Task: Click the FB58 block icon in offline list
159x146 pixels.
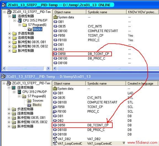Action: (x=55, y=107)
